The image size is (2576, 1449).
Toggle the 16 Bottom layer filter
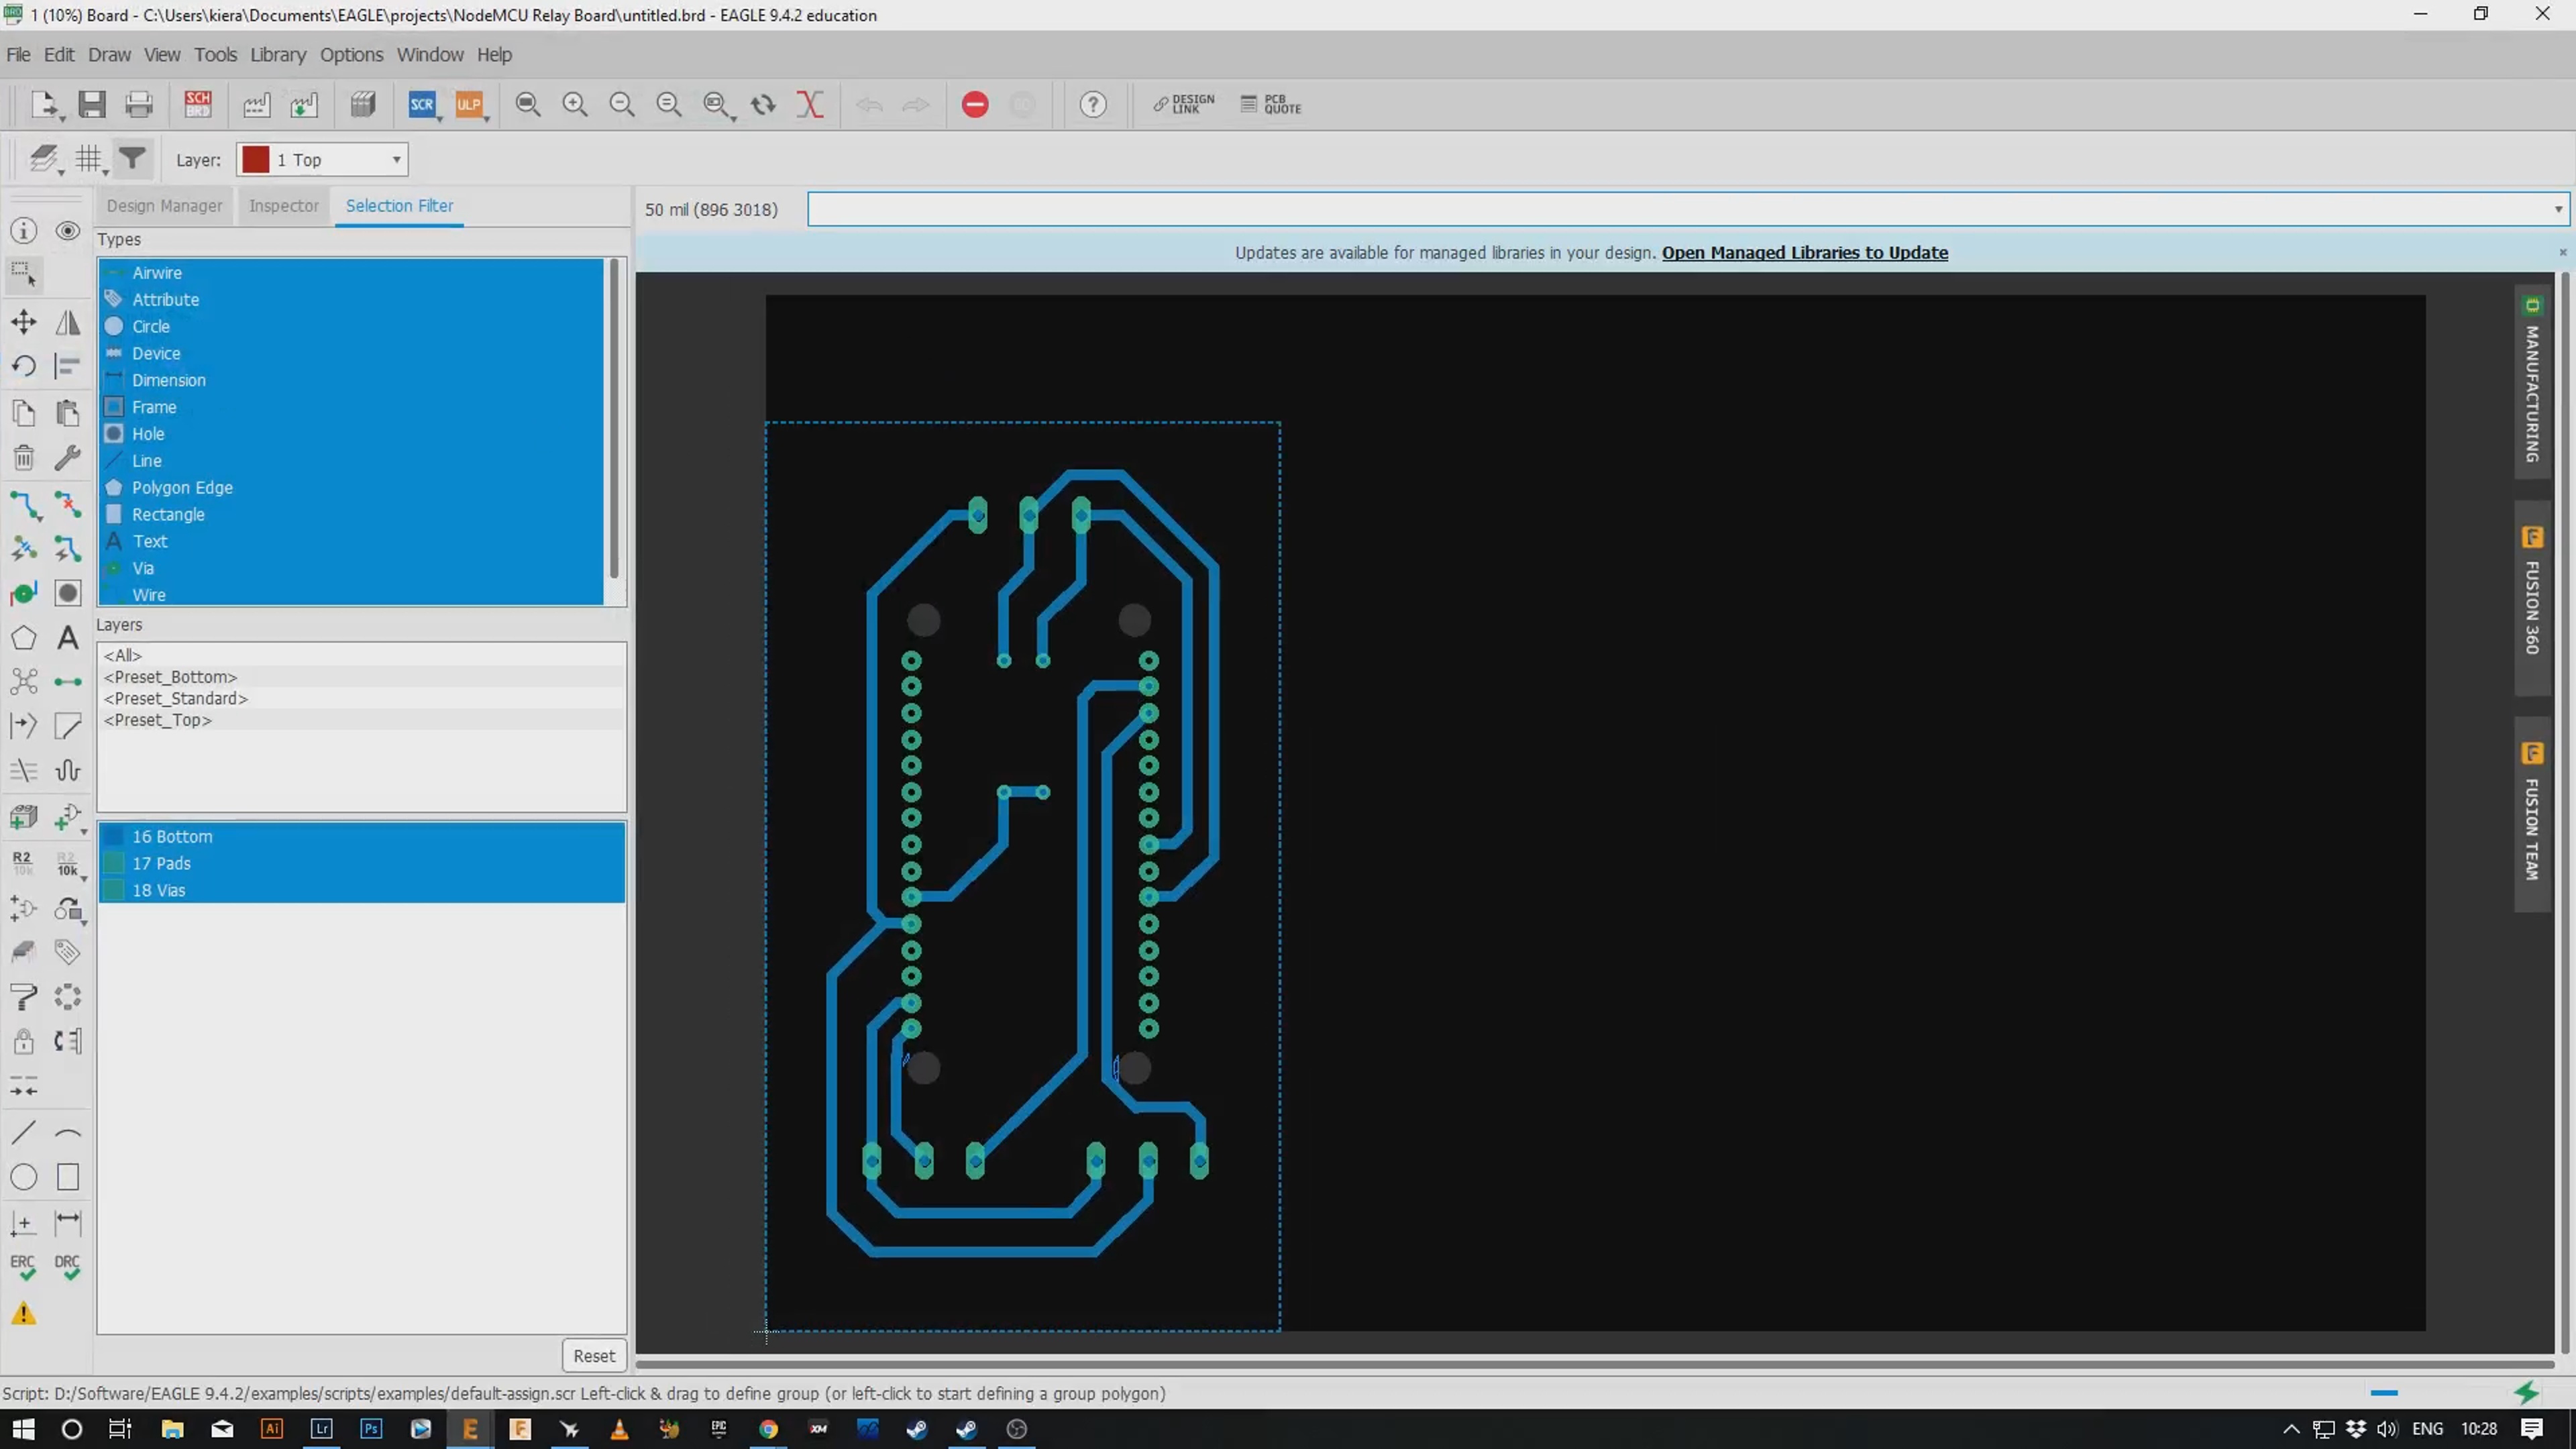pyautogui.click(x=362, y=837)
